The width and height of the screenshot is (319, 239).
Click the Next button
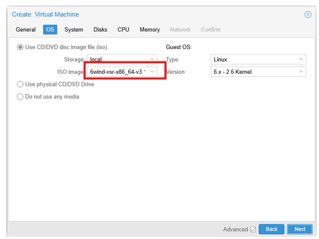[300, 229]
